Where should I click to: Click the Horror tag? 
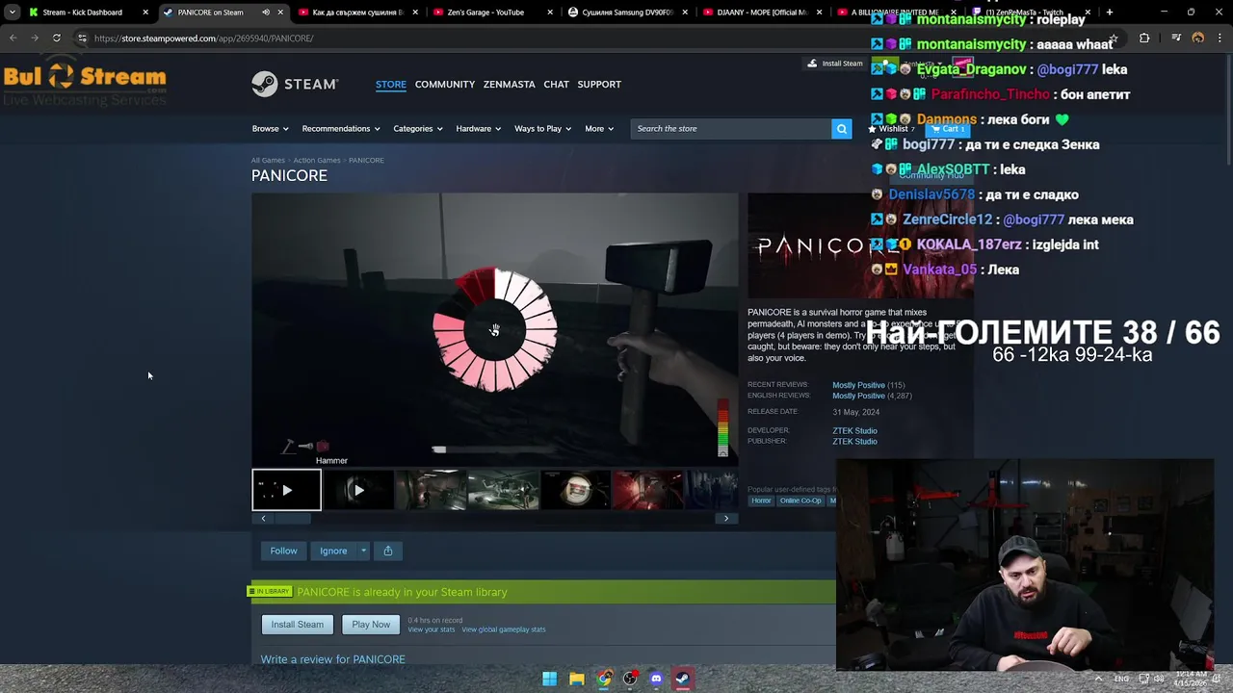[x=761, y=500]
